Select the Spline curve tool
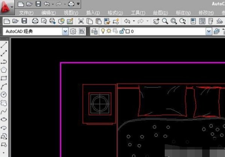The height and width of the screenshot is (157, 225). point(4,111)
